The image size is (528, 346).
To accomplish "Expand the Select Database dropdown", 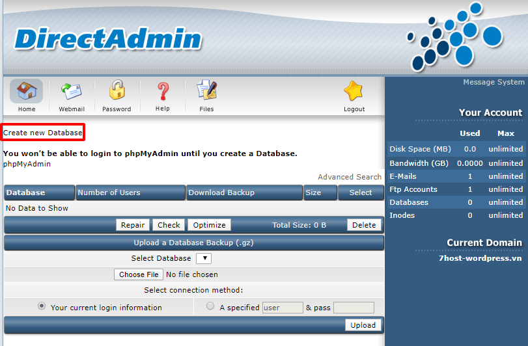I will pos(204,258).
